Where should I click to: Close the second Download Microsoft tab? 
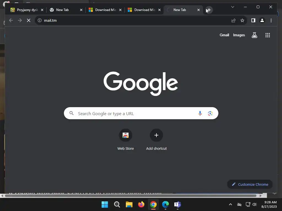click(159, 10)
